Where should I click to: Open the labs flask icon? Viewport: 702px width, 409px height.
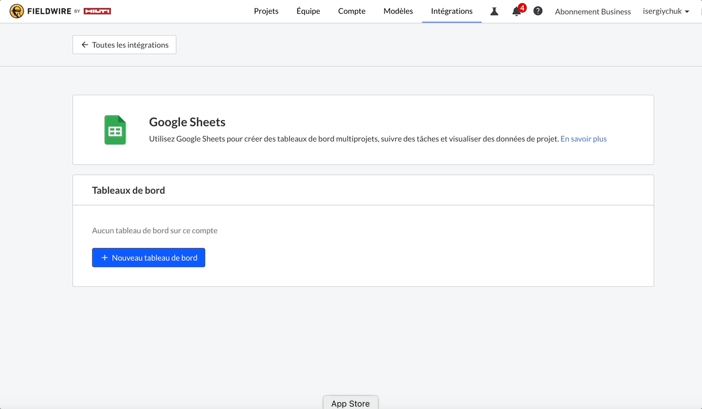(494, 11)
